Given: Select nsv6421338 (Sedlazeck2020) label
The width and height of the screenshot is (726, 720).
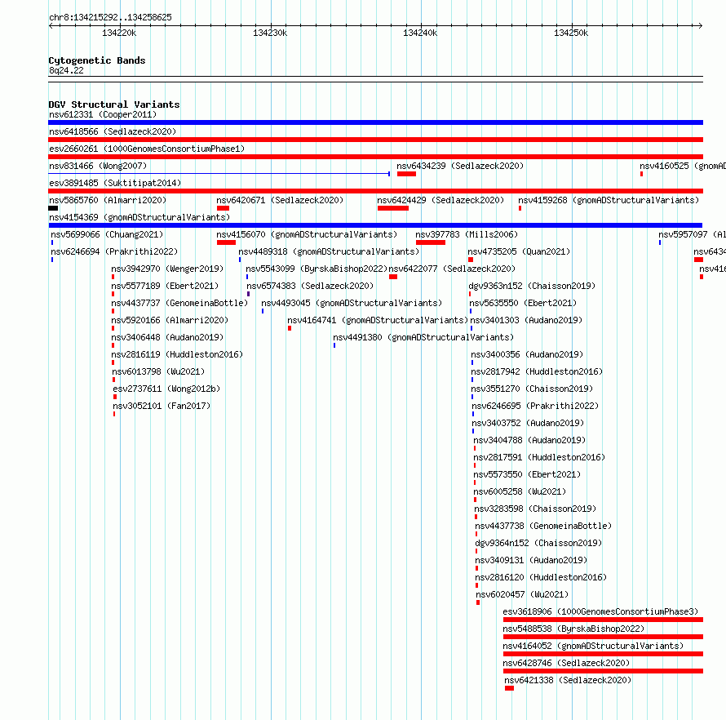Looking at the screenshot, I should 568,680.
